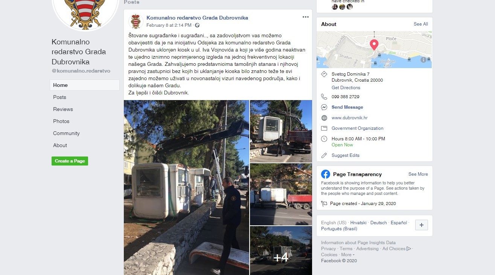Open the post options three-dots menu
495x275 pixels.
(x=306, y=17)
